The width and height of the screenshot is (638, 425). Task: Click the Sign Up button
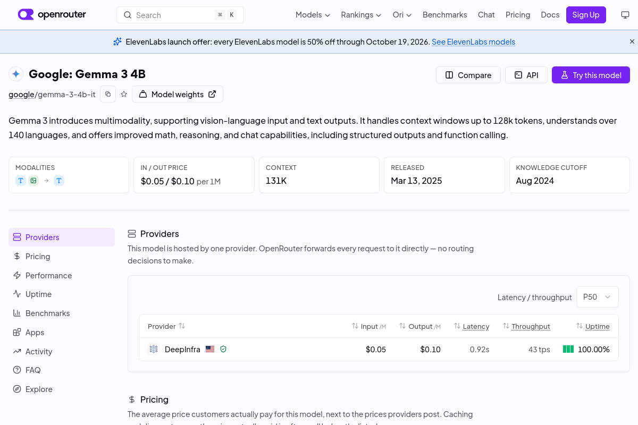coord(586,15)
